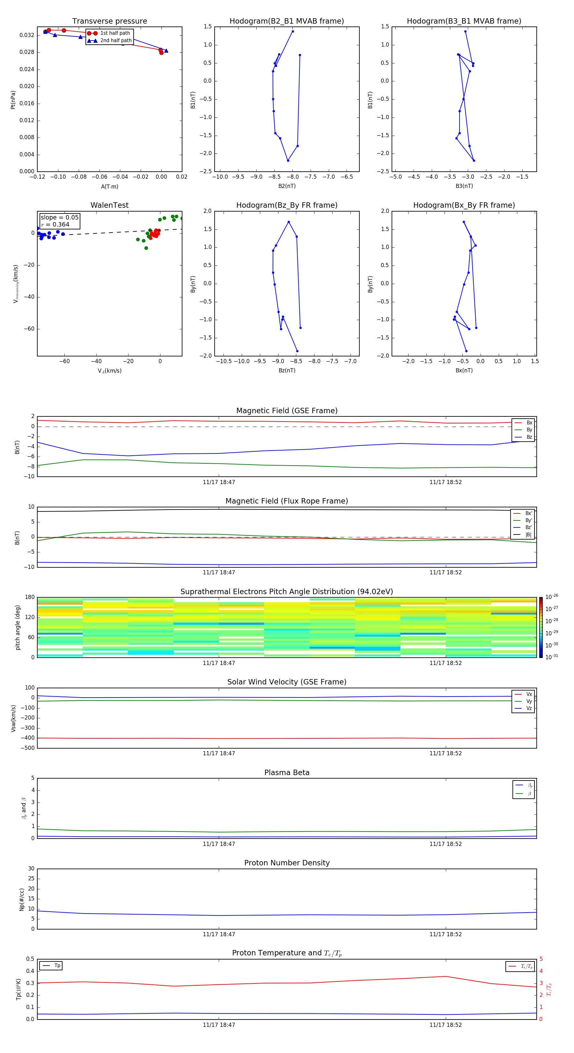574x1053 pixels.
Task: Click the 'r = 0.364' annotation
Action: click(55, 224)
